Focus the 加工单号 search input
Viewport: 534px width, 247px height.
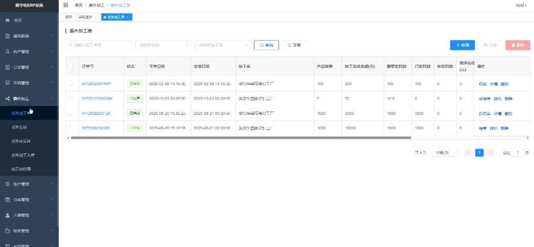click(98, 45)
